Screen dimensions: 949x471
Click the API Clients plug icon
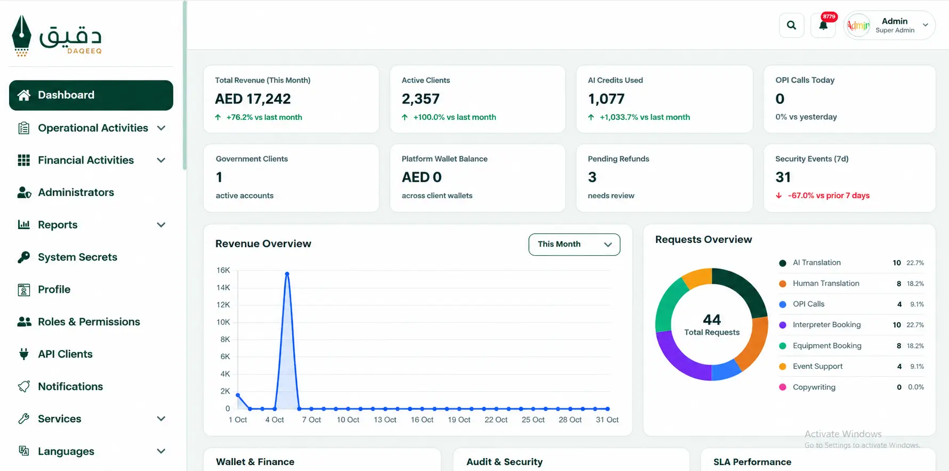click(24, 354)
